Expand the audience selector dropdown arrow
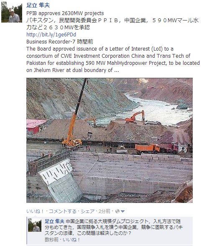Screen dimensions: 204x246 click(123, 212)
